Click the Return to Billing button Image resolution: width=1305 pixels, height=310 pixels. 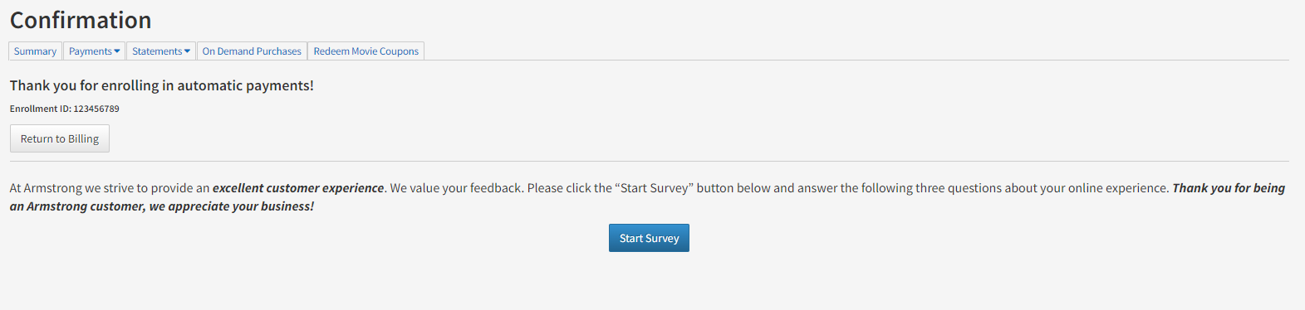pyautogui.click(x=60, y=138)
